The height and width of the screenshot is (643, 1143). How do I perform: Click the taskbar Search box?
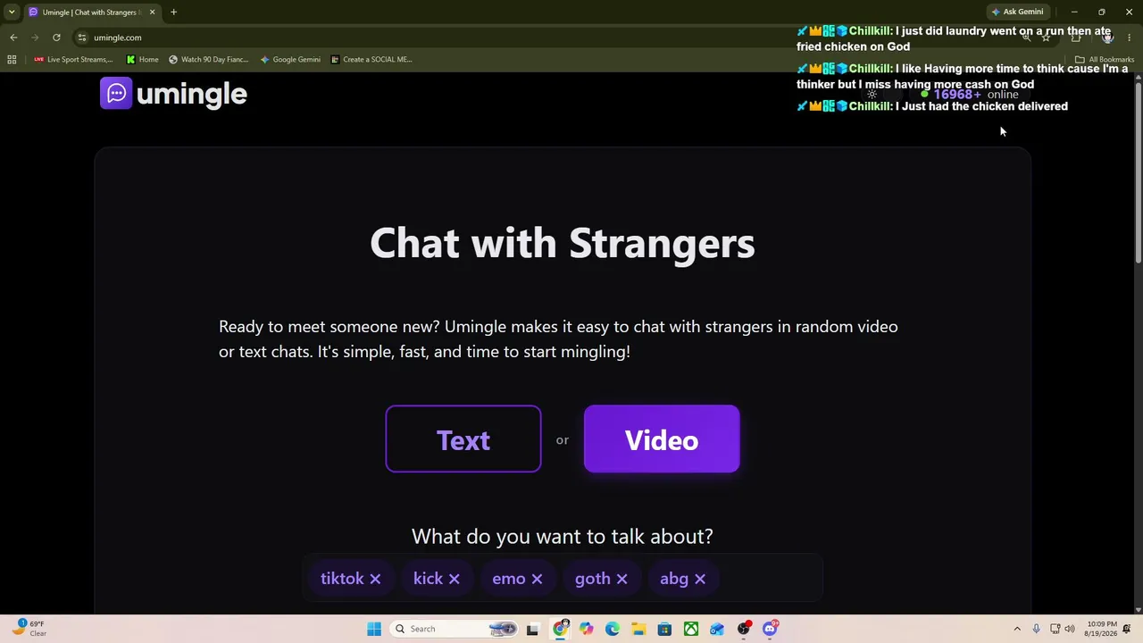click(455, 629)
